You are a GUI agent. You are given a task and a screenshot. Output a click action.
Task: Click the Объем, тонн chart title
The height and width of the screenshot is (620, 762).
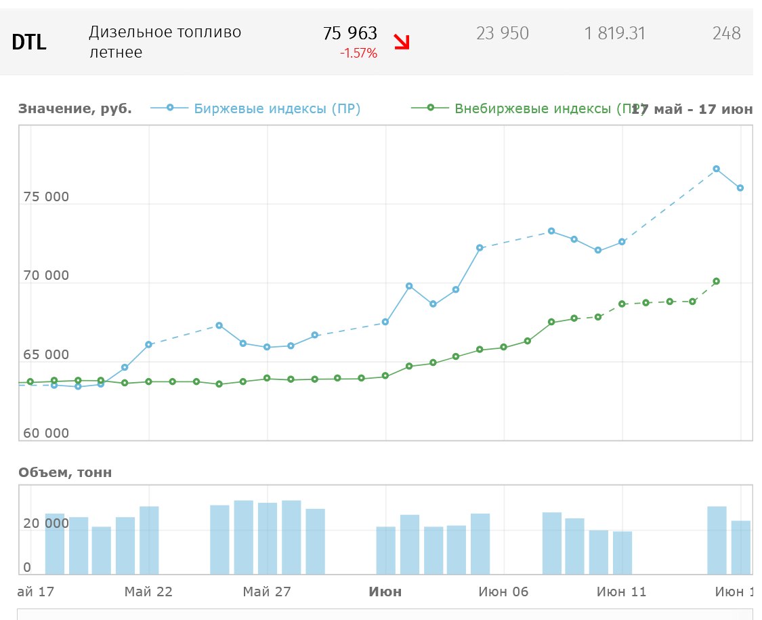(x=65, y=473)
